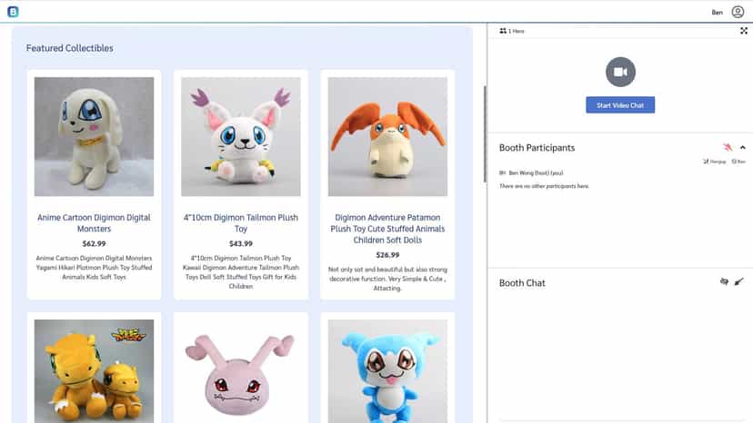Screen dimensions: 753x423
Task: Click the yellow Agumon plush pair image
Action: [x=95, y=371]
